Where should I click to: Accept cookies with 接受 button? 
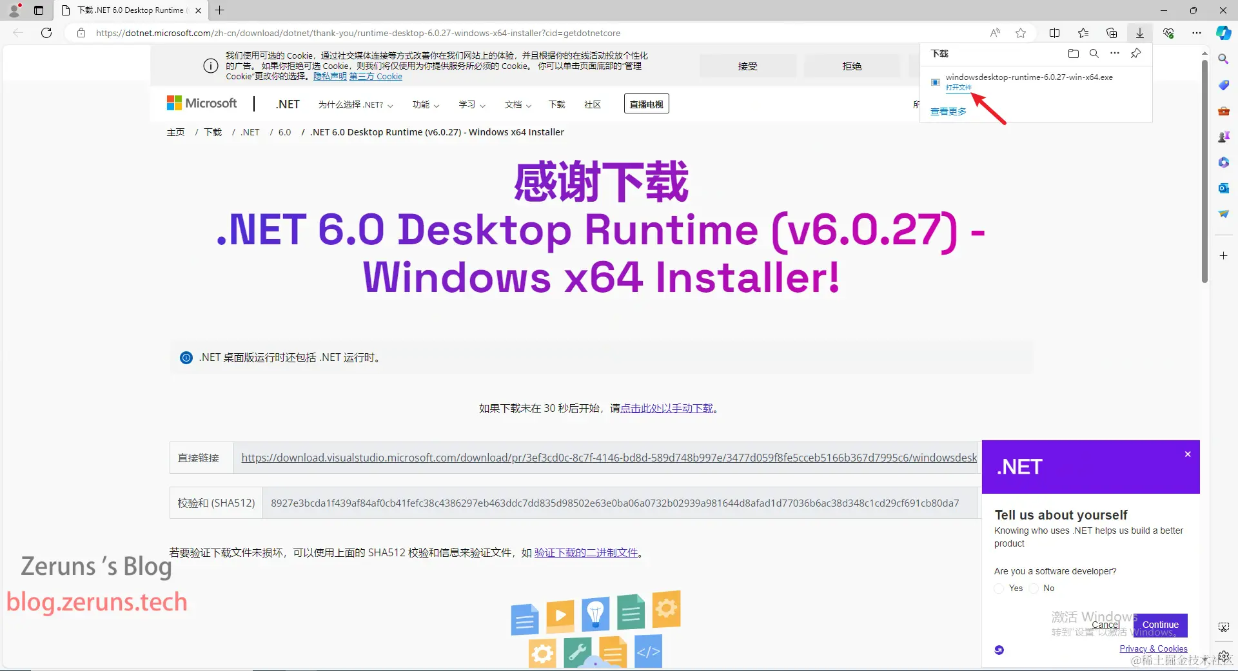click(x=748, y=66)
